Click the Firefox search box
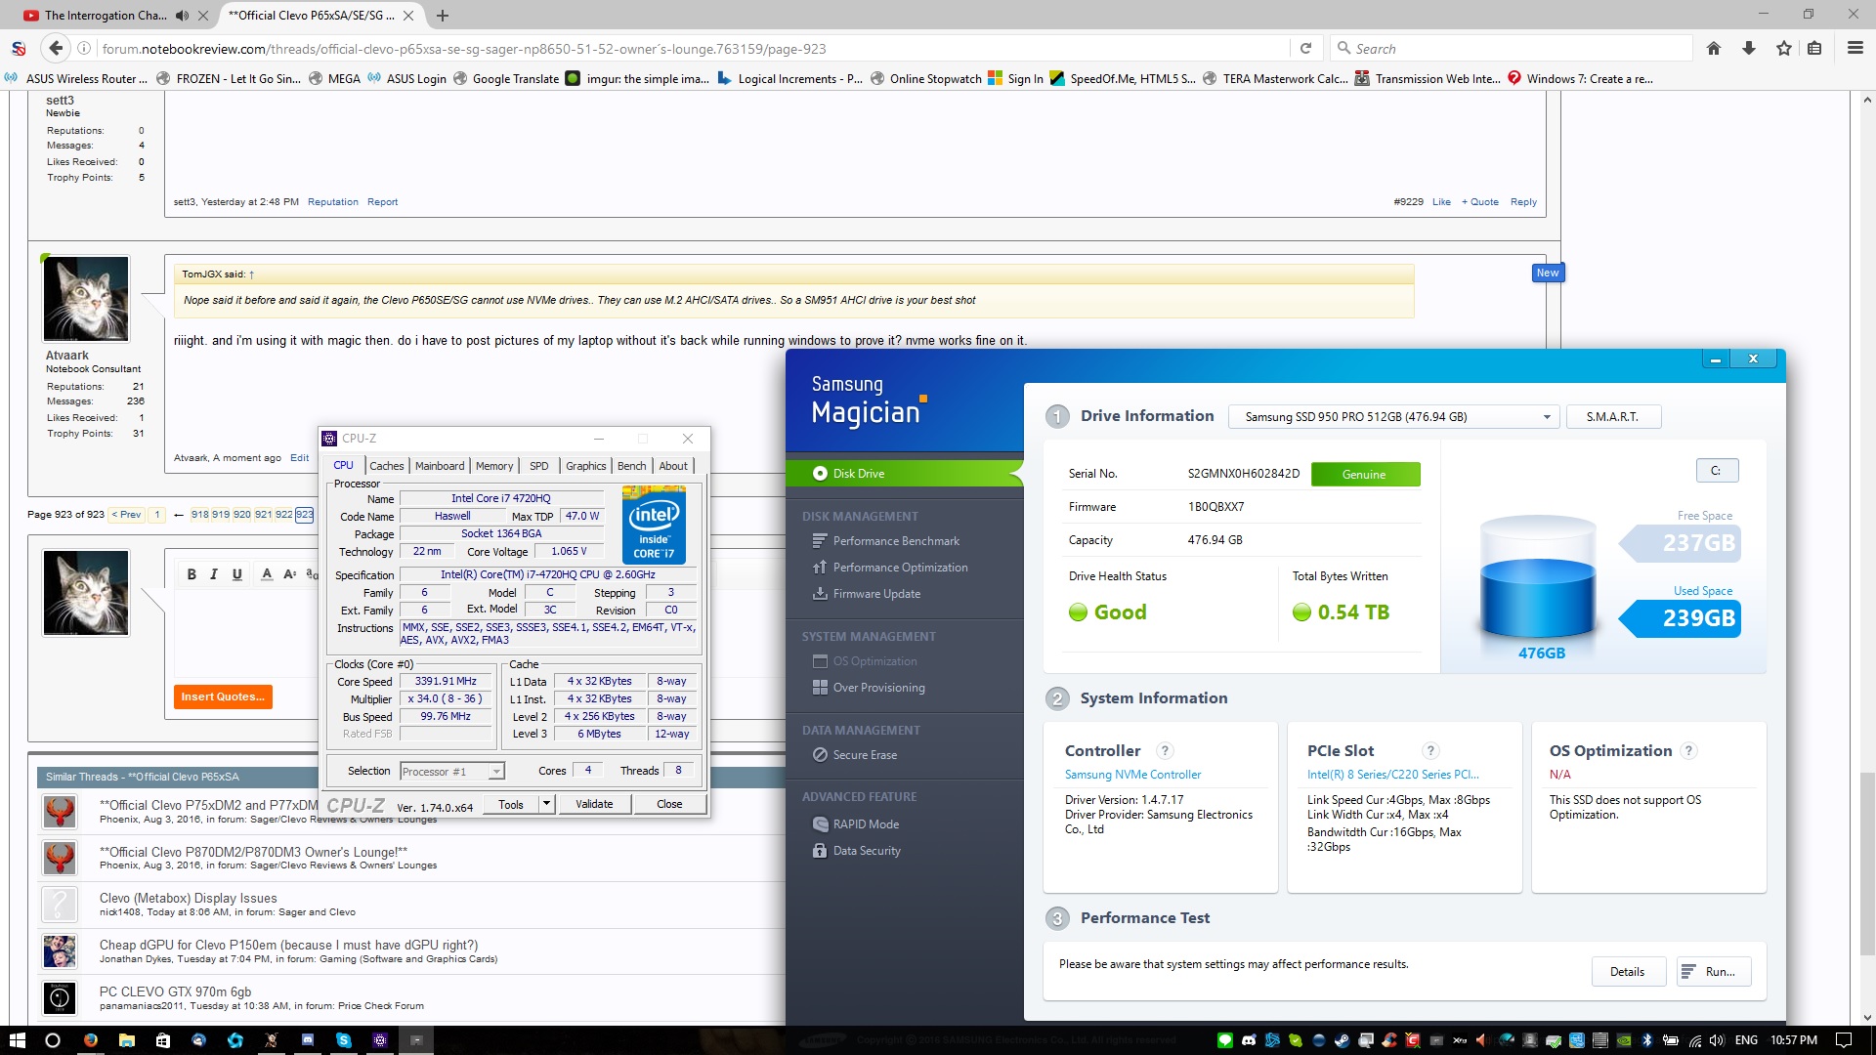 [x=1512, y=48]
